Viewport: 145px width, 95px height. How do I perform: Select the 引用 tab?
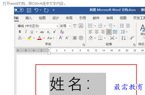tap(83, 18)
